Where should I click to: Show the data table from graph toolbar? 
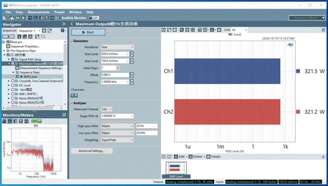pyautogui.click(x=200, y=30)
